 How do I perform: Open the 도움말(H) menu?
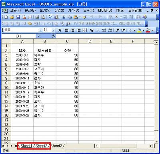click(135, 10)
